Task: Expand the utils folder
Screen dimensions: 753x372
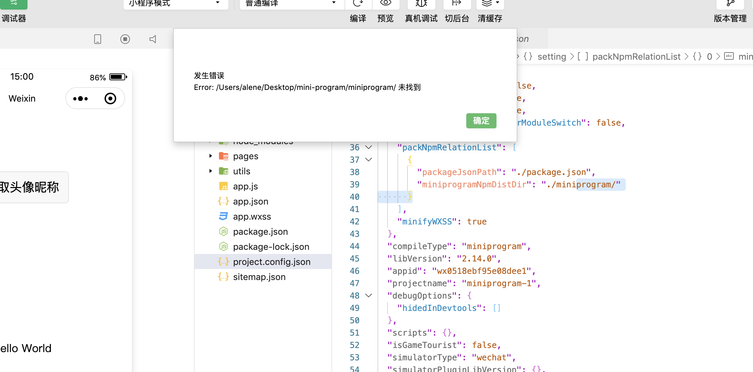Action: [211, 171]
